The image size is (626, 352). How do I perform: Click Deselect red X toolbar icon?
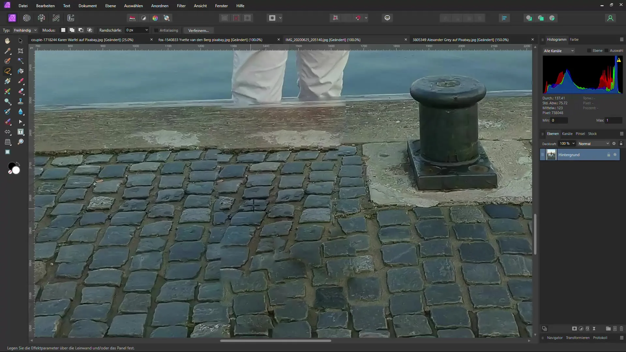tap(236, 18)
